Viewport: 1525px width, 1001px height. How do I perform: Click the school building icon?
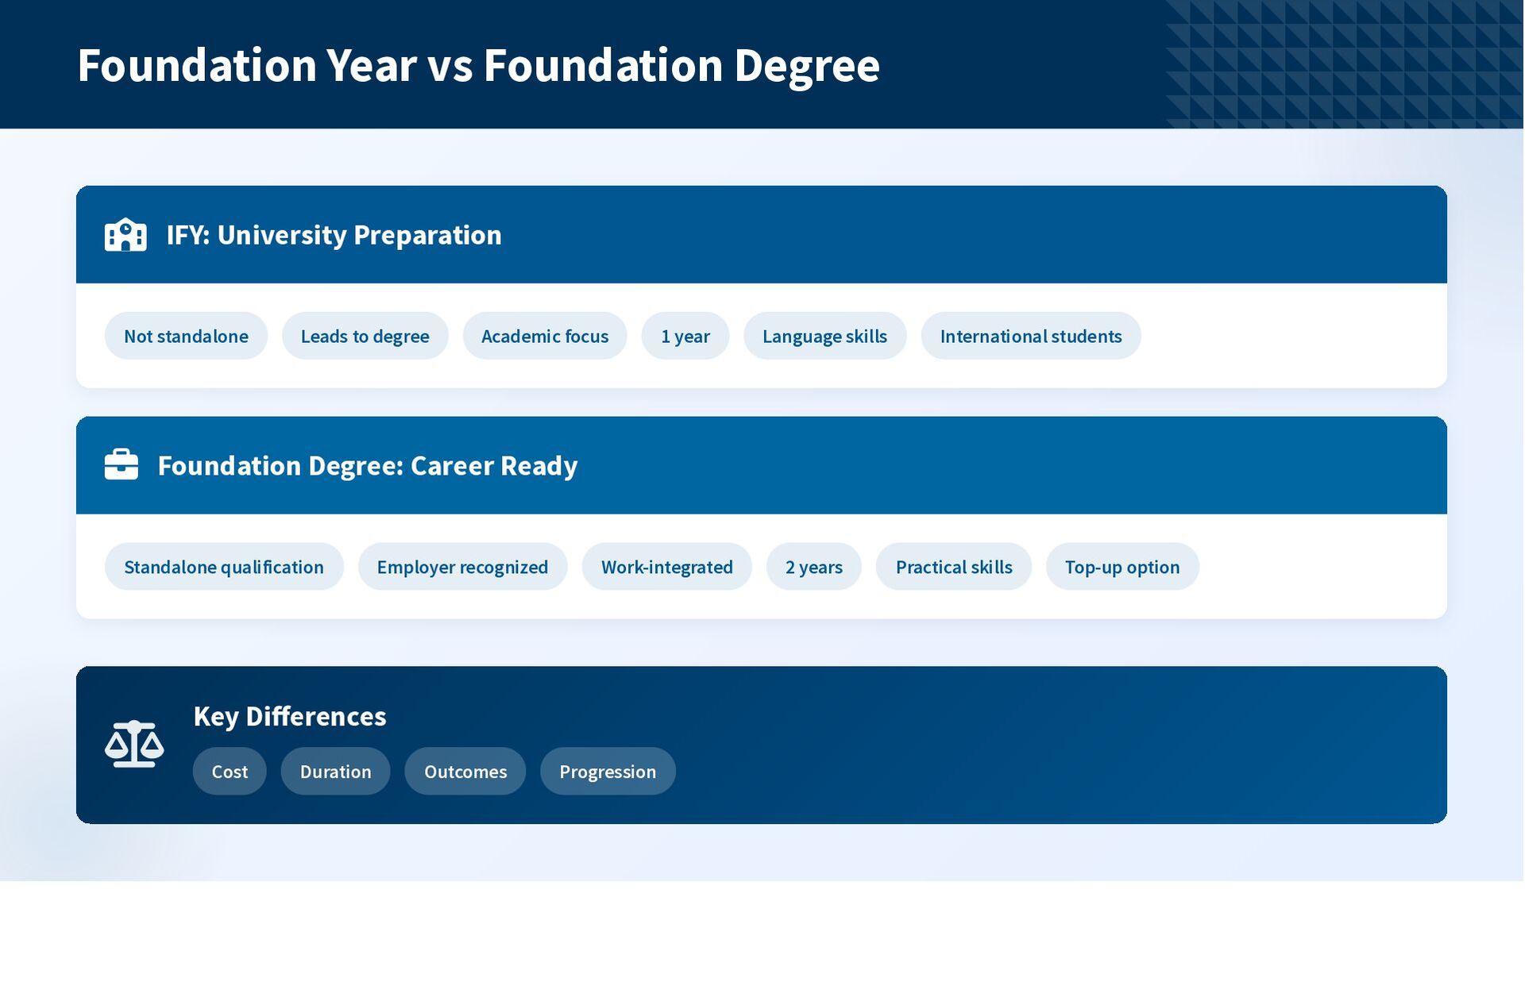tap(125, 235)
